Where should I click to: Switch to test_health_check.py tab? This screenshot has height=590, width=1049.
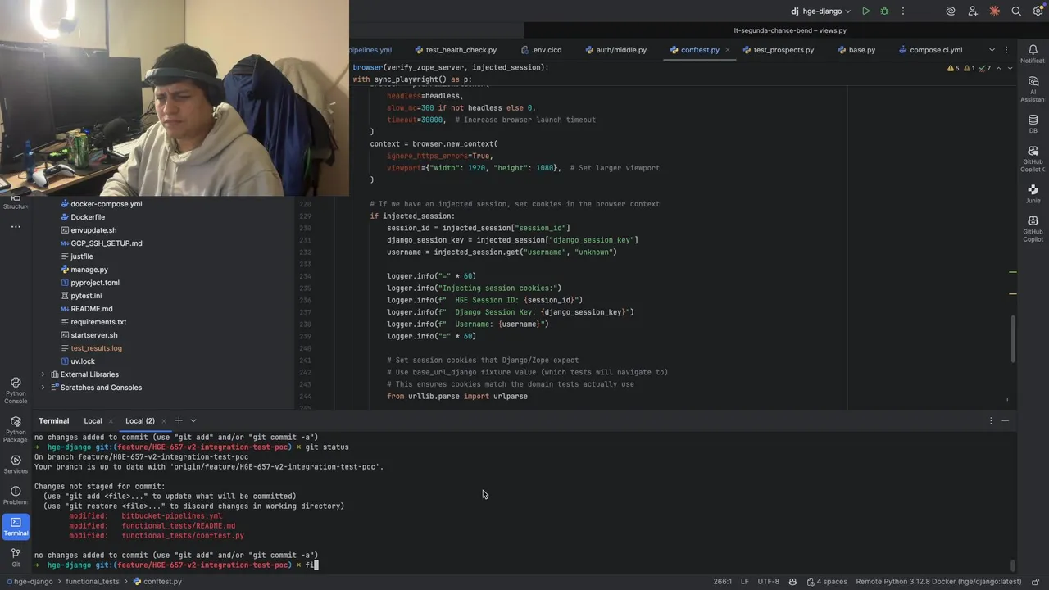(455, 50)
